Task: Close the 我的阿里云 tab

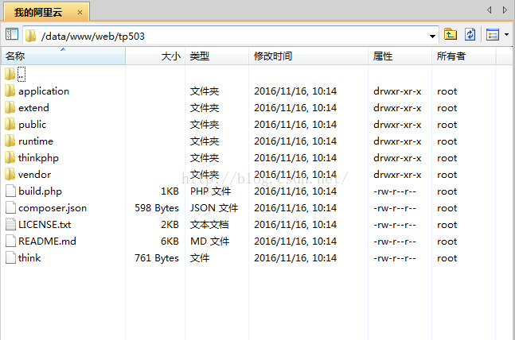Action: [80, 13]
